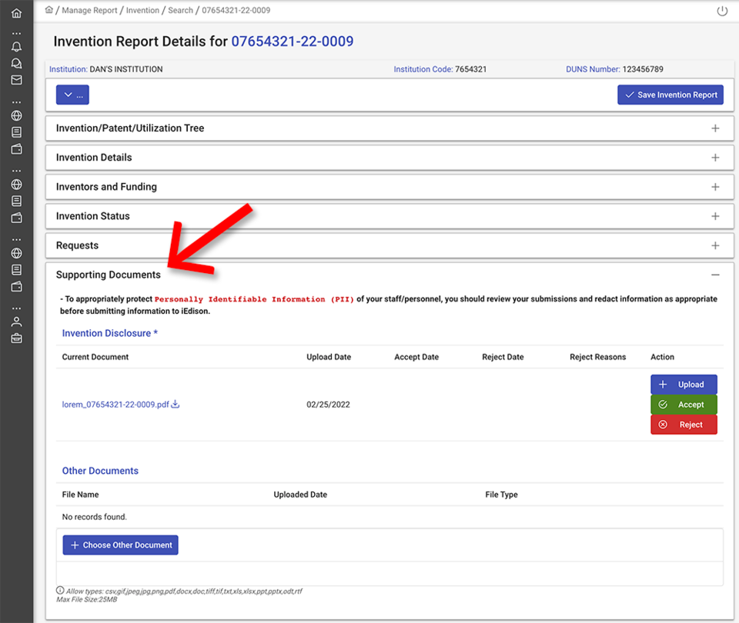The width and height of the screenshot is (739, 623).
Task: Download lorem_07654321-22-0009.pdf using its download icon
Action: coord(176,403)
